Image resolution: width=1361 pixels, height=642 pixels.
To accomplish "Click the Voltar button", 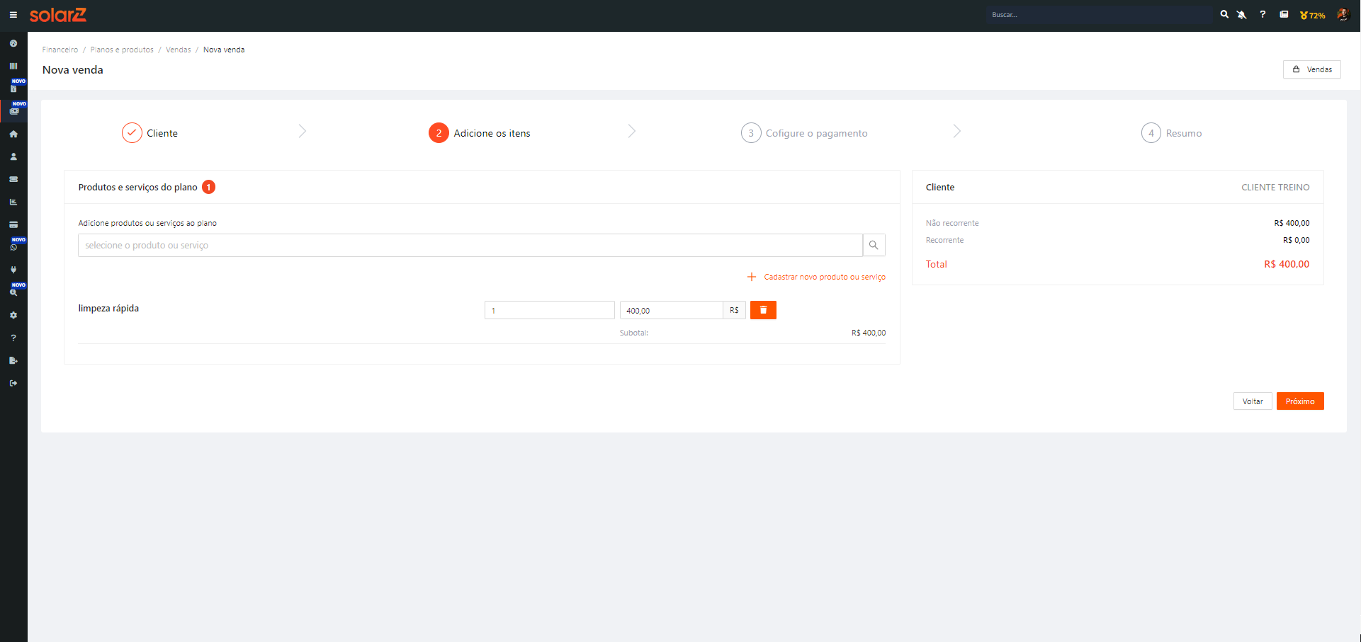I will pyautogui.click(x=1252, y=401).
